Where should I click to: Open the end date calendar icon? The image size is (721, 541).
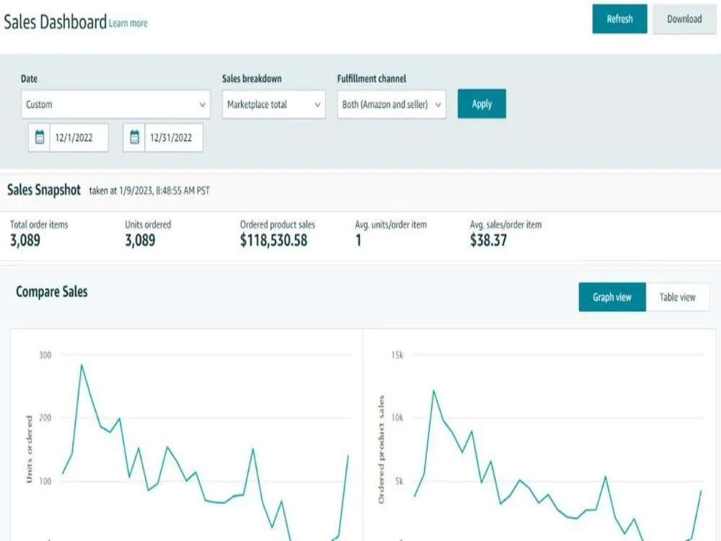[x=134, y=137]
